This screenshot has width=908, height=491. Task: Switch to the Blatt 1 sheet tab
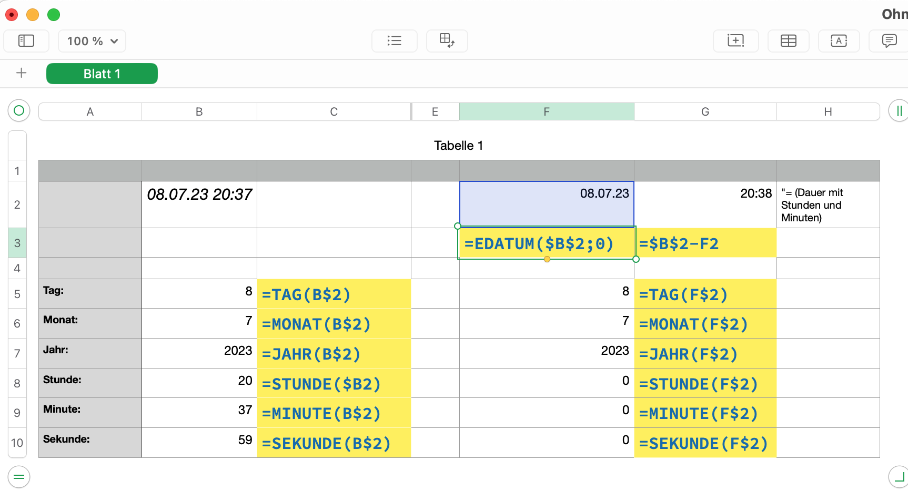pos(102,74)
